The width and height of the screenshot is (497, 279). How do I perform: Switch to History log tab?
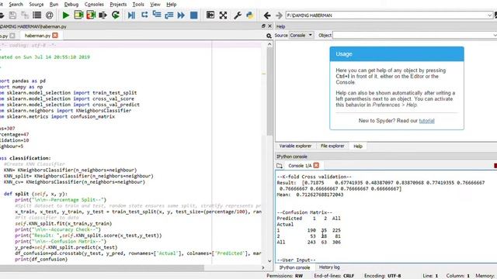[329, 267]
